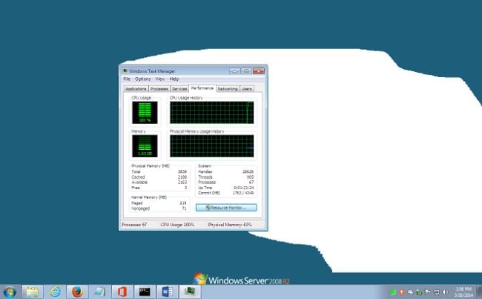The image size is (482, 299).
Task: Open the File menu in Task Manager
Action: (x=127, y=79)
